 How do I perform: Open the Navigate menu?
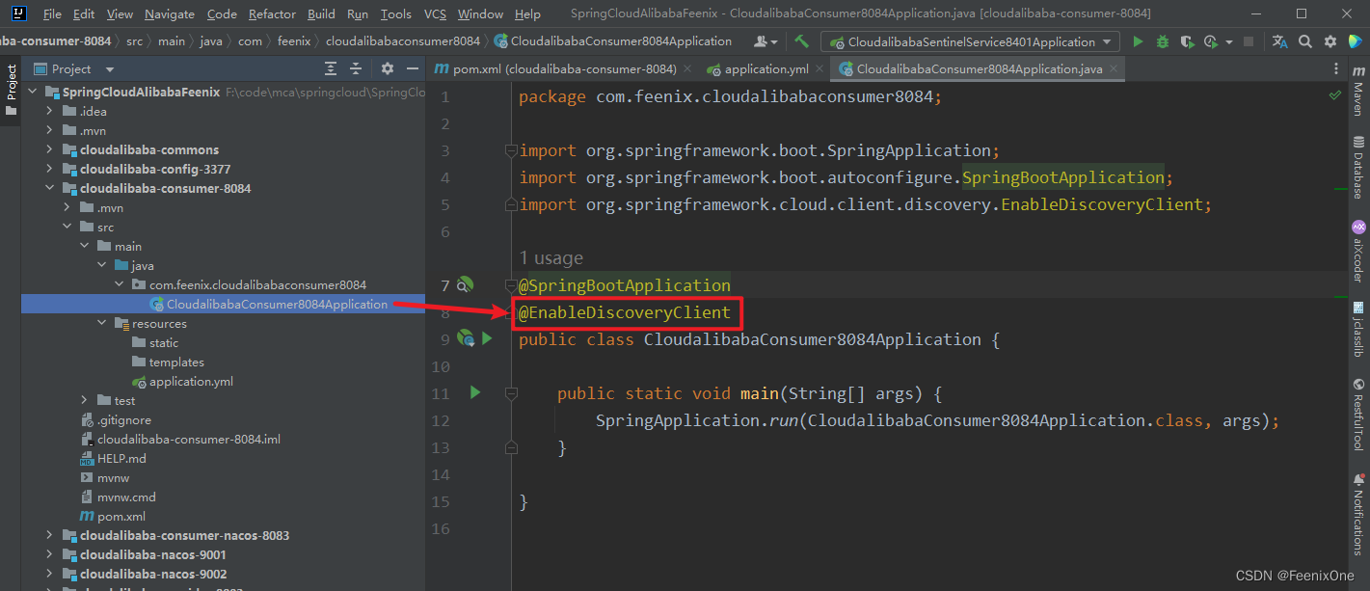point(170,13)
